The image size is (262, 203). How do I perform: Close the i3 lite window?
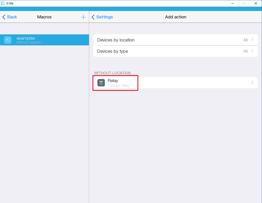tap(256, 3)
